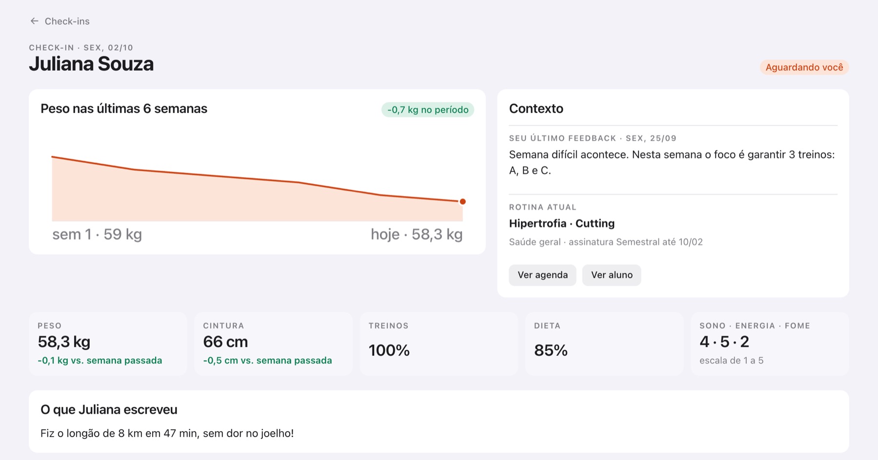Click the Cintura 66 cm value
The width and height of the screenshot is (878, 460).
point(225,342)
